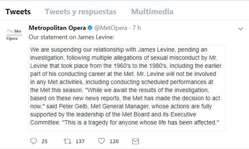The height and width of the screenshot is (149, 249).
Task: Send tweet via direct message envelope
Action: (135, 141)
